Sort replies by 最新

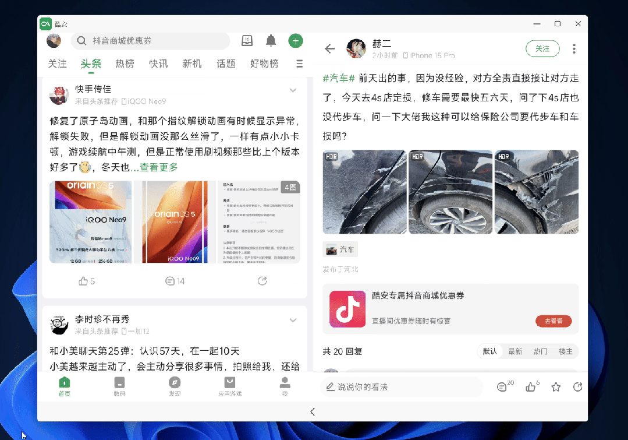515,351
